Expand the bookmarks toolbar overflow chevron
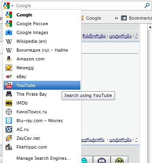This screenshot has height=163, width=152. coord(116,18)
